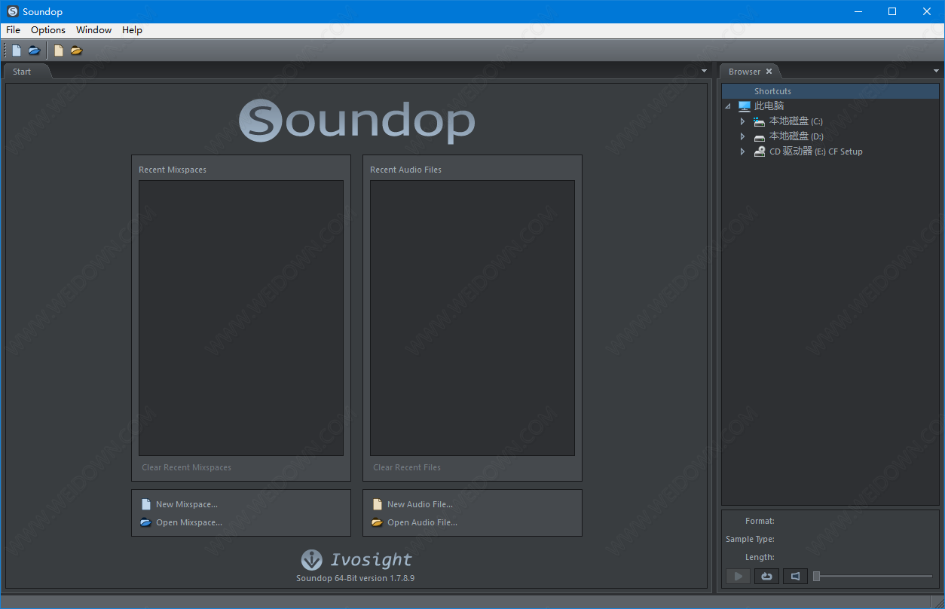This screenshot has width=945, height=609.
Task: Select CD 驱动器 (E:) CF Setup
Action: [x=815, y=151]
